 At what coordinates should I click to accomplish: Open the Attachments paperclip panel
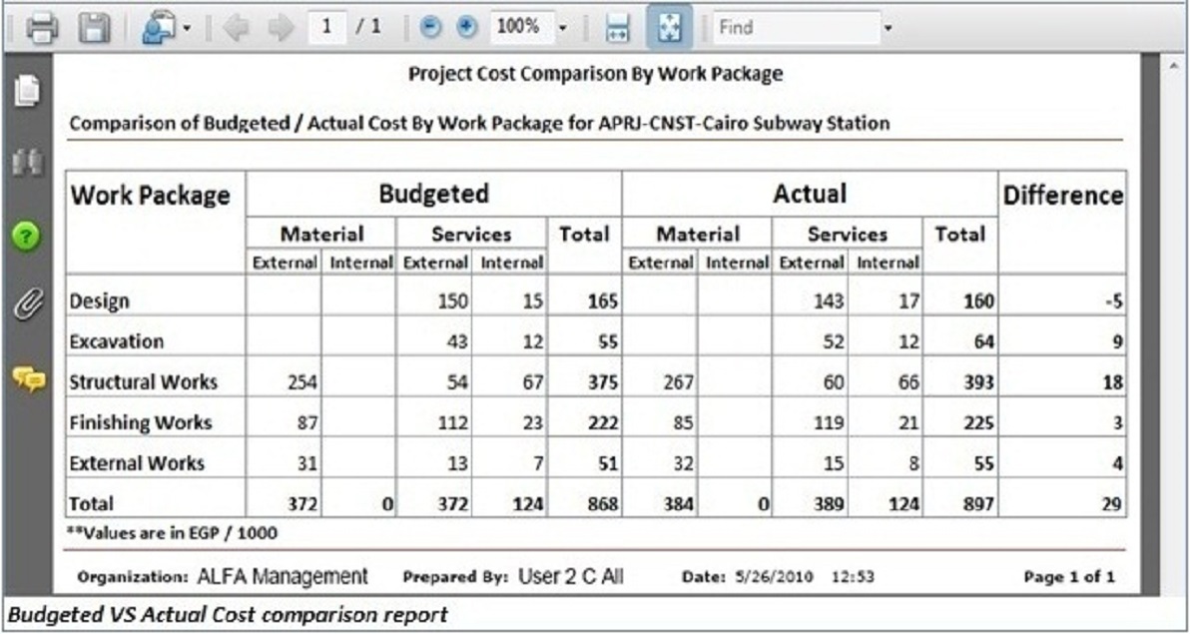click(x=28, y=307)
